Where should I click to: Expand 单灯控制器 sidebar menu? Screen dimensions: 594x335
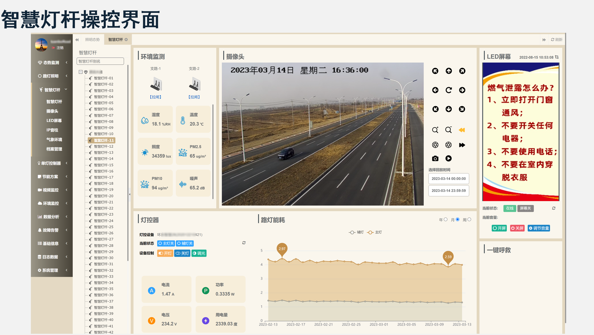coord(52,163)
